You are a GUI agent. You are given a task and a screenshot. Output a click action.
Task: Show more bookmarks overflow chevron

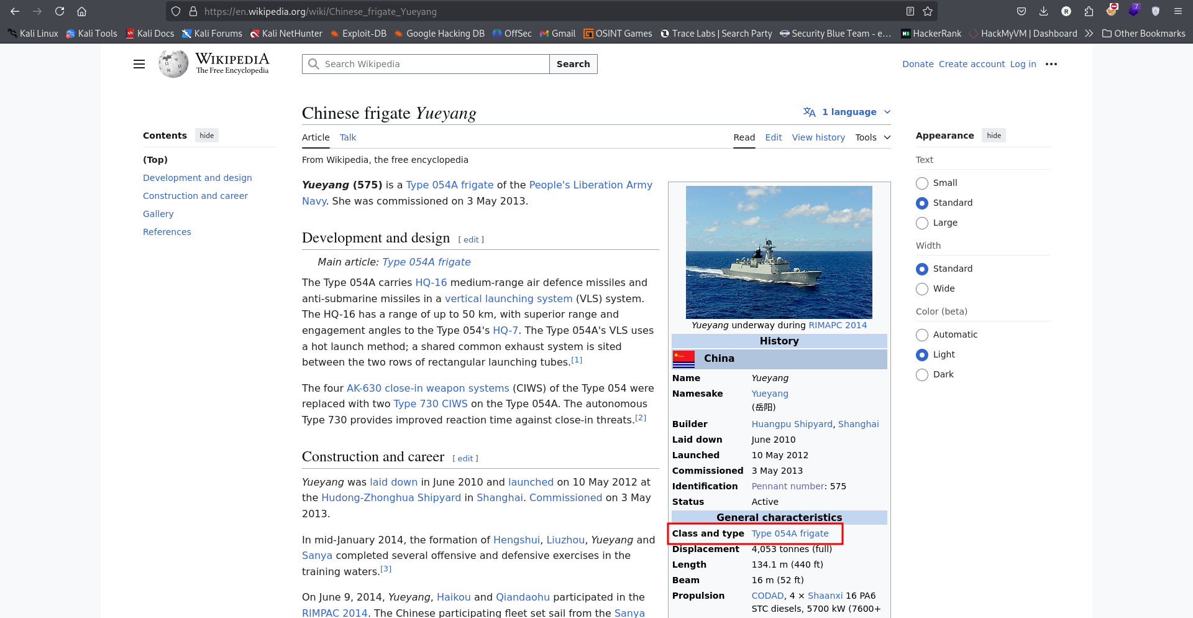click(x=1089, y=34)
